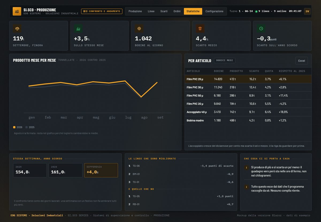Click the trash icon on Scarto medio card
Screen dimensions: 321x222
click(x=200, y=29)
